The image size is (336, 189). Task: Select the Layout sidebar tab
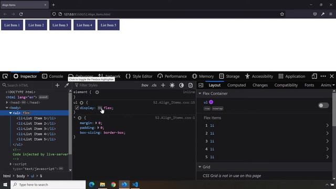click(215, 85)
